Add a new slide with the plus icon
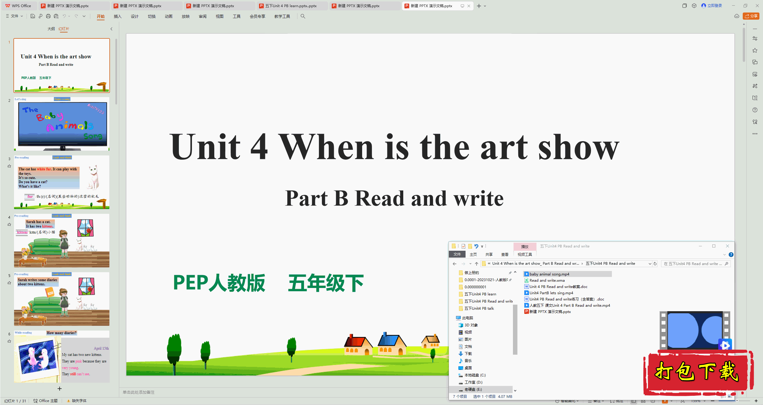The image size is (763, 405). pyautogui.click(x=60, y=389)
